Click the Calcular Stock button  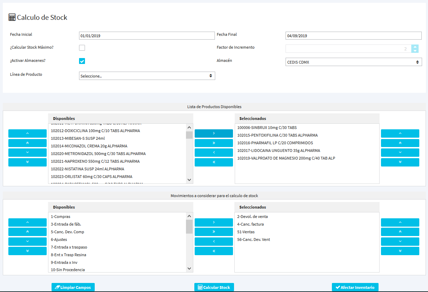point(214,287)
